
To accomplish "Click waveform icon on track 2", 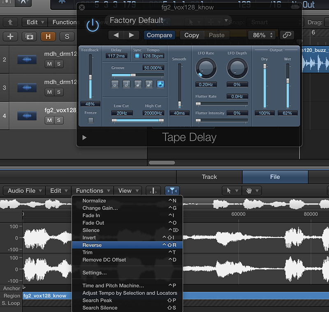I will coord(27,60).
